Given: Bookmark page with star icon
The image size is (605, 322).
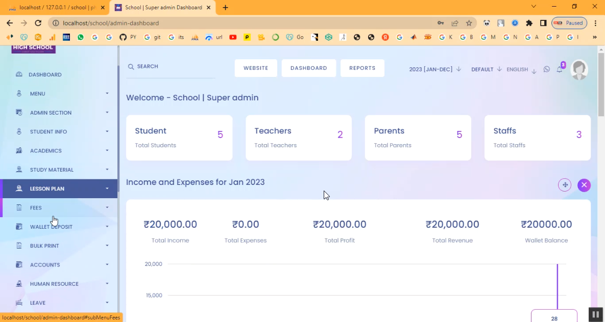Looking at the screenshot, I should pos(469,23).
